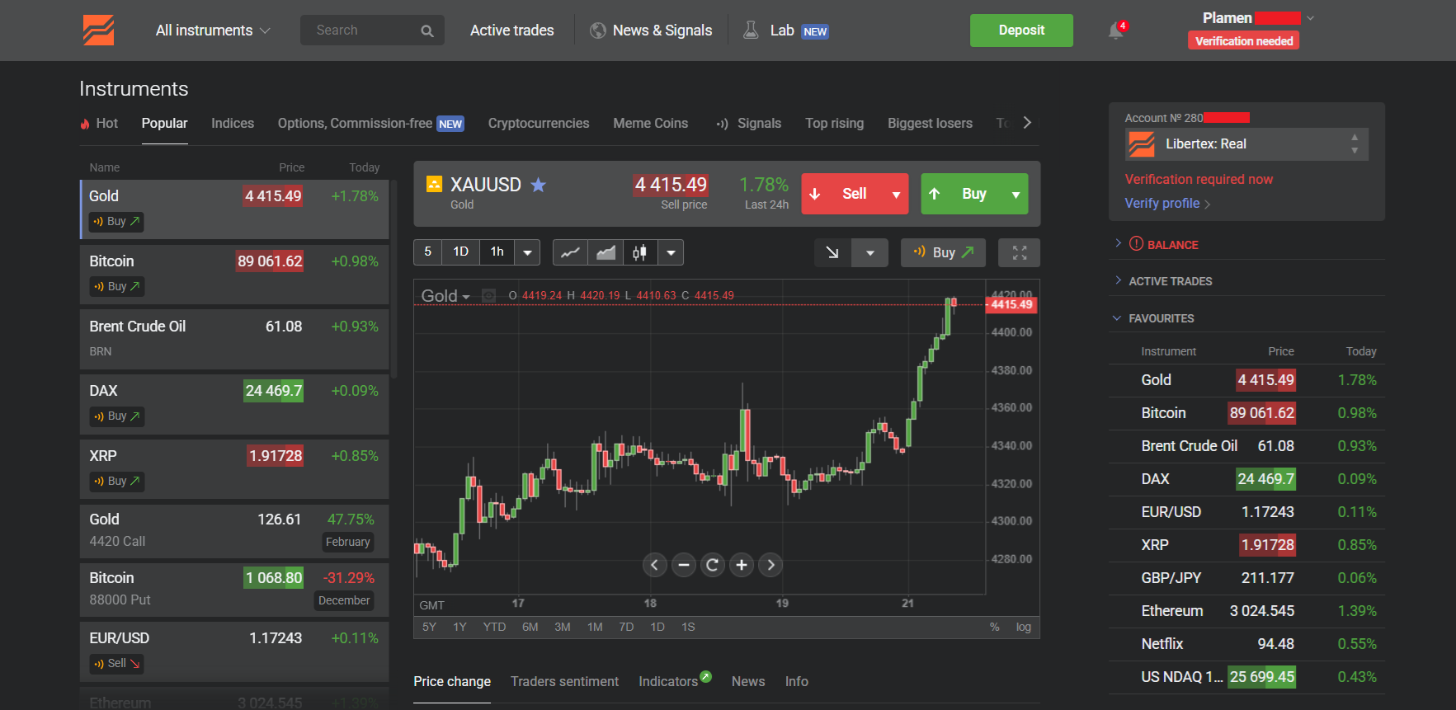Click Buy signal badge under DAX

tap(116, 416)
